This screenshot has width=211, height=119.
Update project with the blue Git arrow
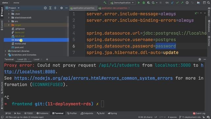[x=172, y=3]
